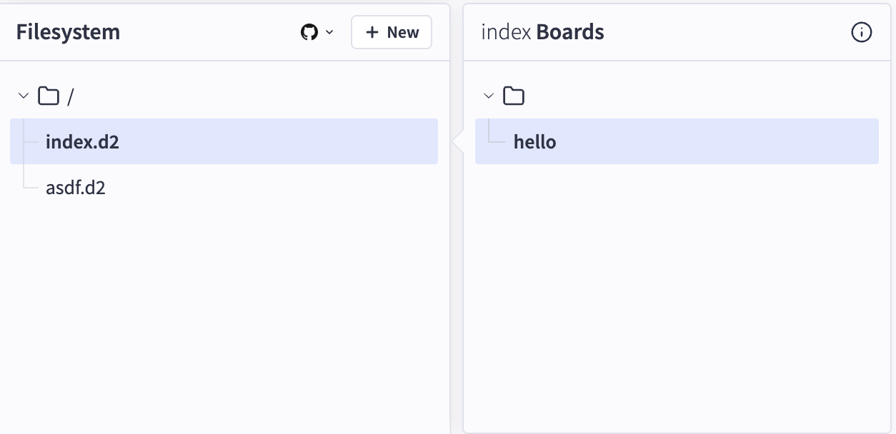Collapse the root folder chevron in Filesystem
The width and height of the screenshot is (896, 434).
[24, 96]
